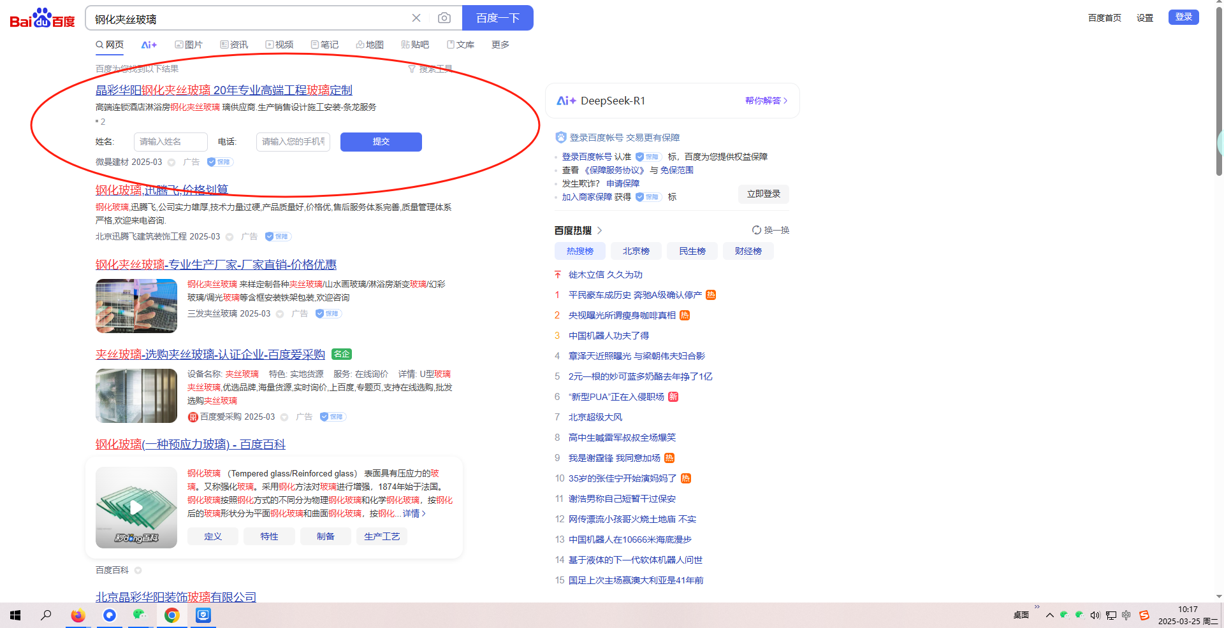Image resolution: width=1224 pixels, height=628 pixels.
Task: Switch to the 图片 search tab
Action: (189, 45)
